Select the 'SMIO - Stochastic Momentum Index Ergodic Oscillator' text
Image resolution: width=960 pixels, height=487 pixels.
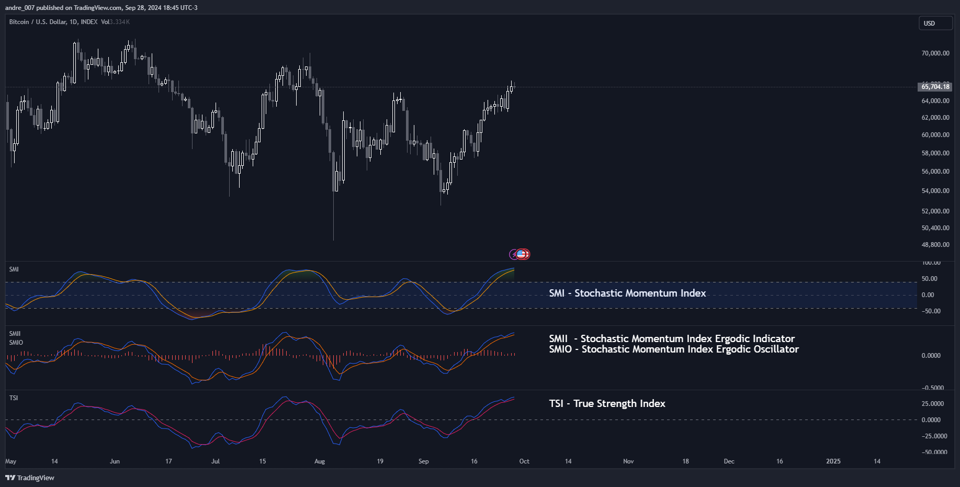click(674, 349)
